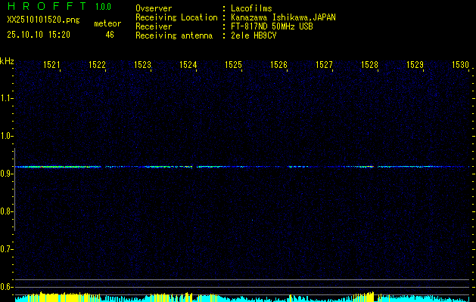The width and height of the screenshot is (476, 302).
Task: Select the observer name Lacofilms
Action: point(252,8)
